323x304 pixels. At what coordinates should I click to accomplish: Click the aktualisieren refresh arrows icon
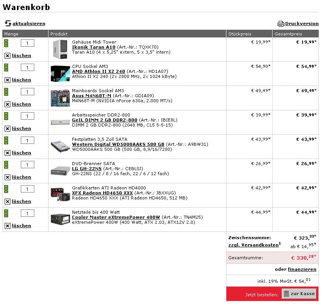(8, 23)
